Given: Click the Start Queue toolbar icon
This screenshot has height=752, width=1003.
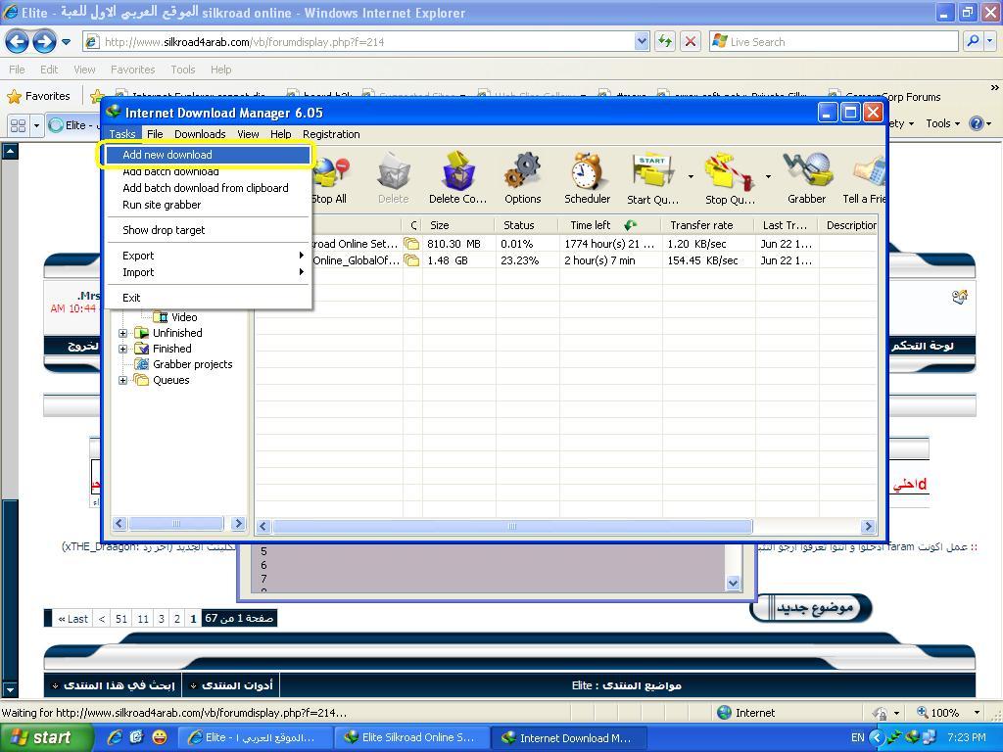Looking at the screenshot, I should pos(652,172).
